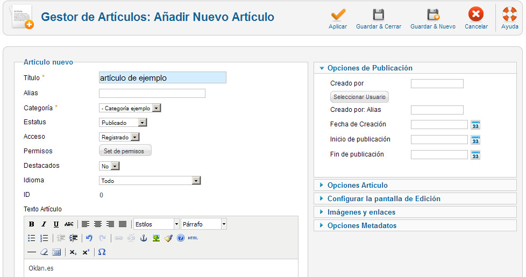Insert a bulleted list
The width and height of the screenshot is (526, 277).
pos(32,238)
